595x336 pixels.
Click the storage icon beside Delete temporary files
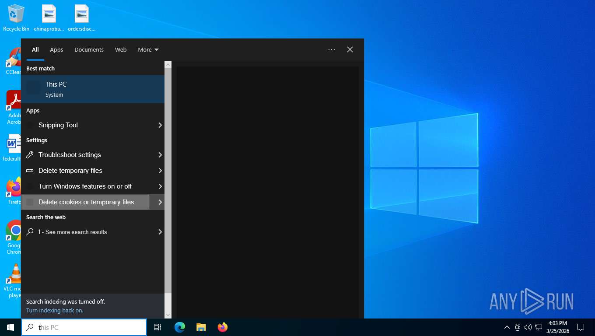pos(30,171)
